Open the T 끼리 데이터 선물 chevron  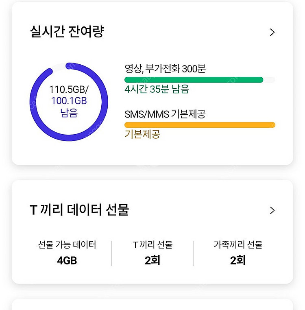tap(272, 210)
